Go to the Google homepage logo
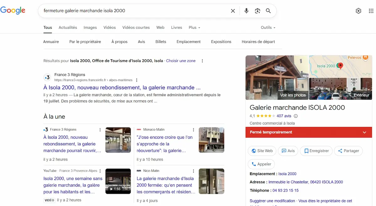 point(13,10)
